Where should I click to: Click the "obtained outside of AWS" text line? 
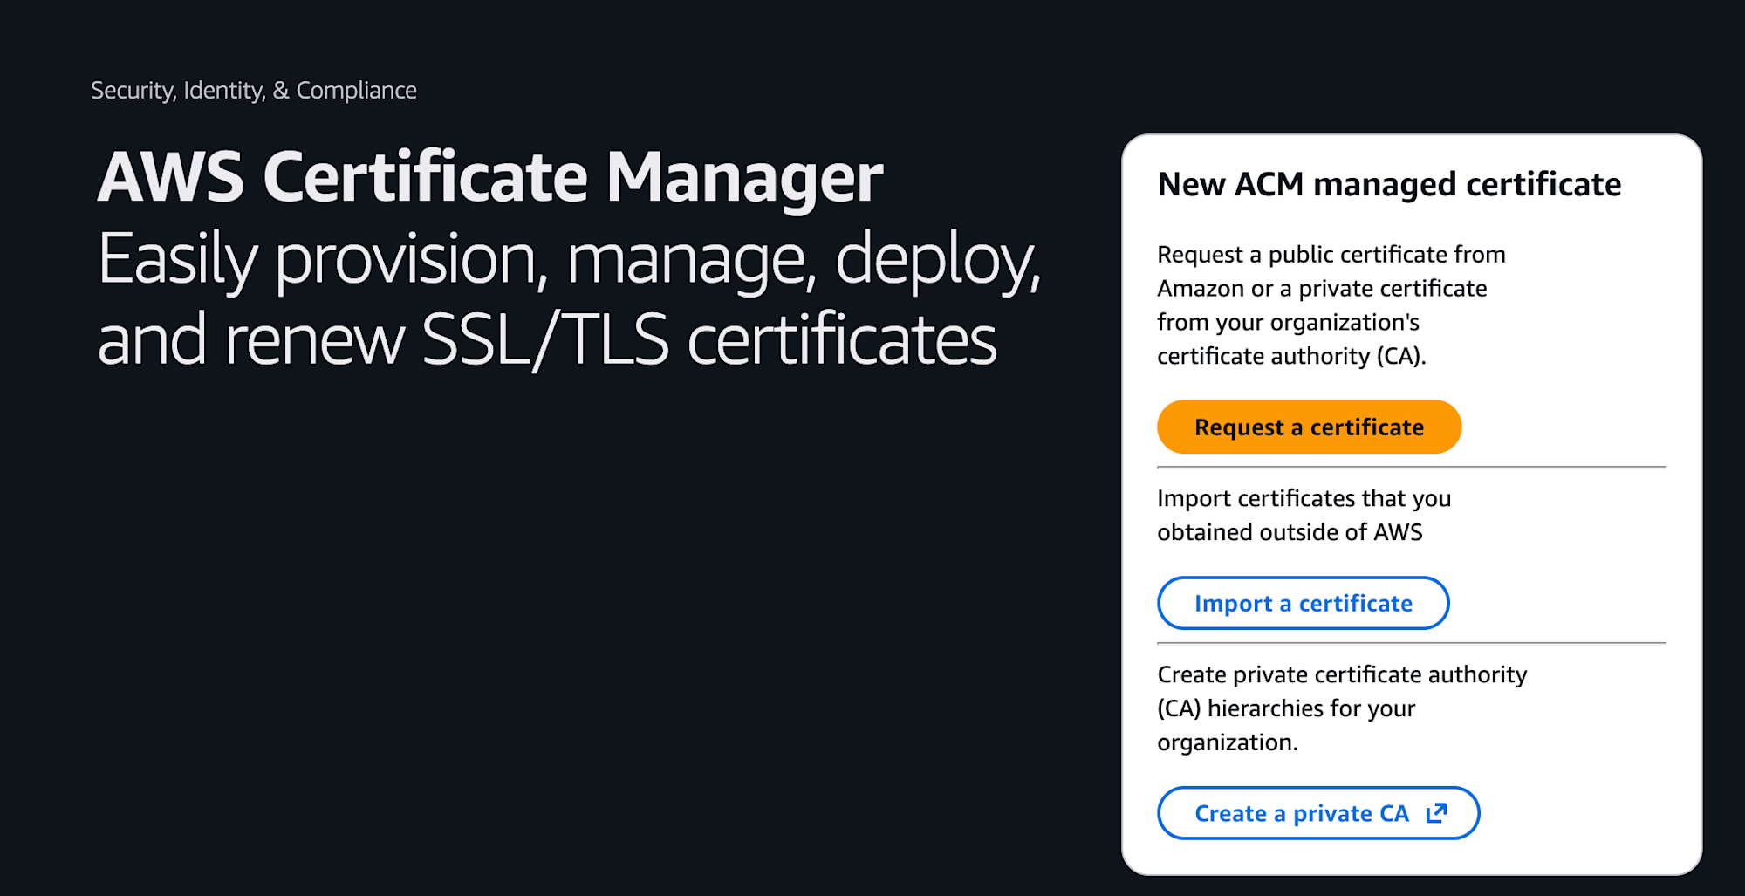coord(1290,532)
